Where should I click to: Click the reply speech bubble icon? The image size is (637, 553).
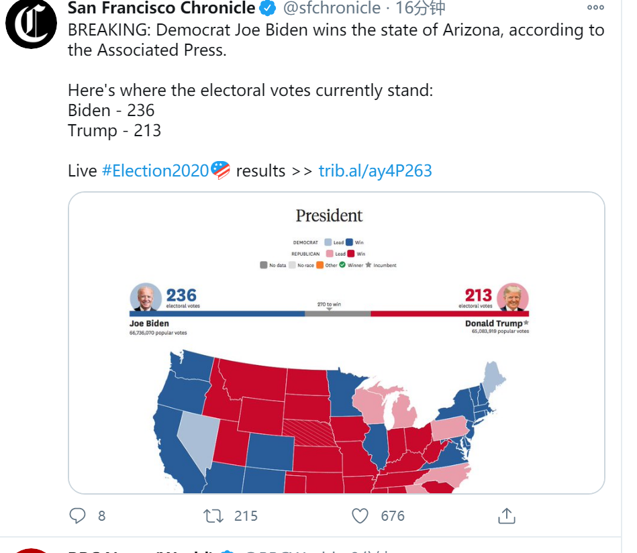tap(78, 515)
